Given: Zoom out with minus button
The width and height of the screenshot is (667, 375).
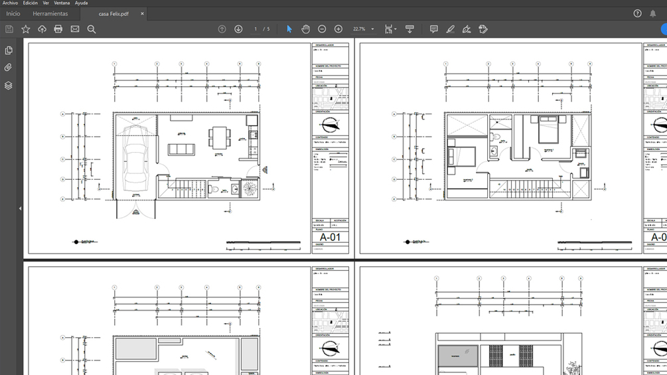Looking at the screenshot, I should (x=322, y=29).
